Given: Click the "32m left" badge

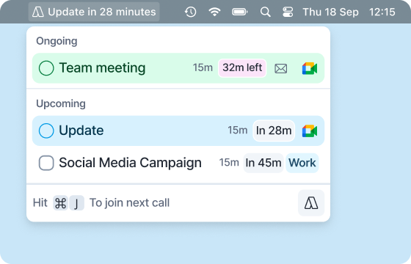Looking at the screenshot, I should point(242,68).
